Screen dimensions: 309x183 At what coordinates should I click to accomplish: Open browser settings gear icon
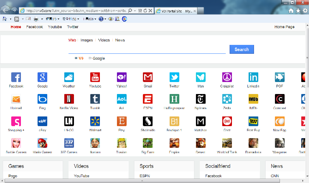tap(305, 11)
